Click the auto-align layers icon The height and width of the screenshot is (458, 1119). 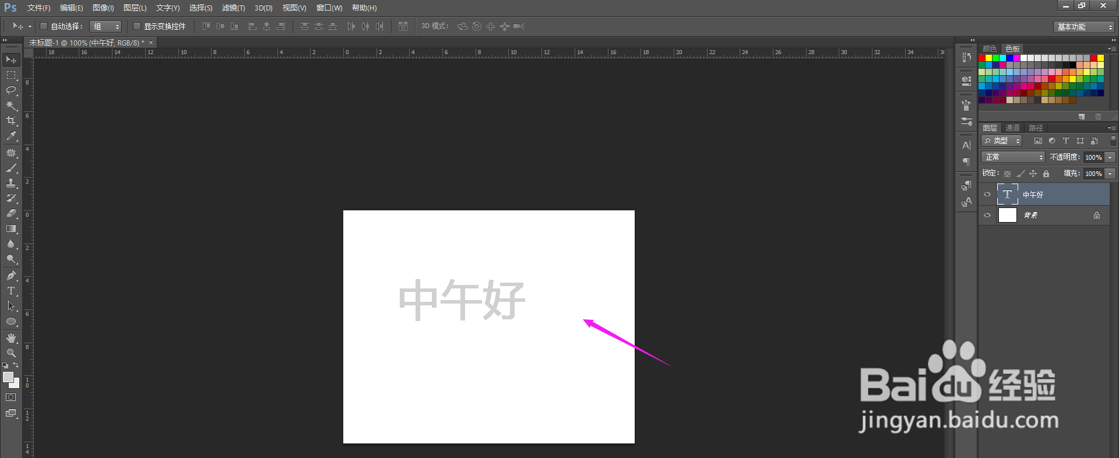(403, 26)
